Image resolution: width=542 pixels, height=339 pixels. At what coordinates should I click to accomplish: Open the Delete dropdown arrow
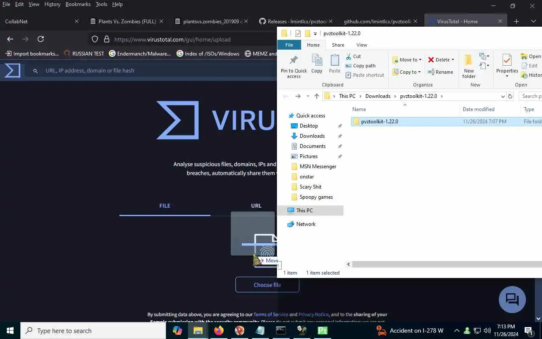tap(453, 60)
